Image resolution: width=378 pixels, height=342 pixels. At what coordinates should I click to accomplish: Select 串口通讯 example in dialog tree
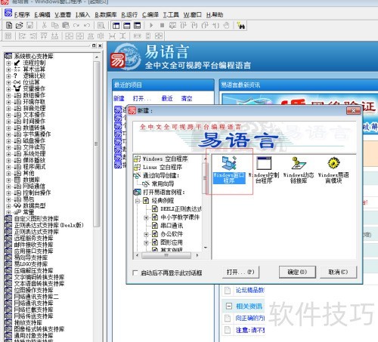click(172, 226)
